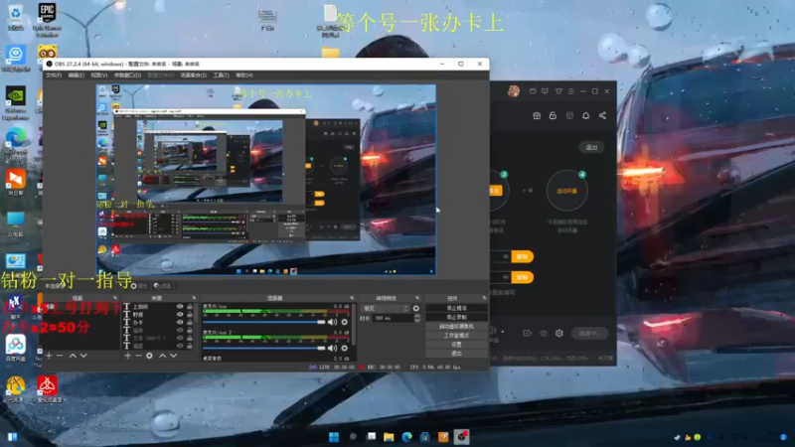Mute the 麦克风/Aux 2 channel speaker icon

pos(332,349)
